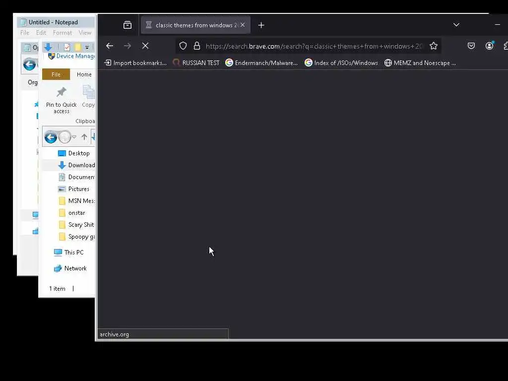Screen dimensions: 508x381
Task: Click Explorer back arrow button
Action: click(x=51, y=137)
